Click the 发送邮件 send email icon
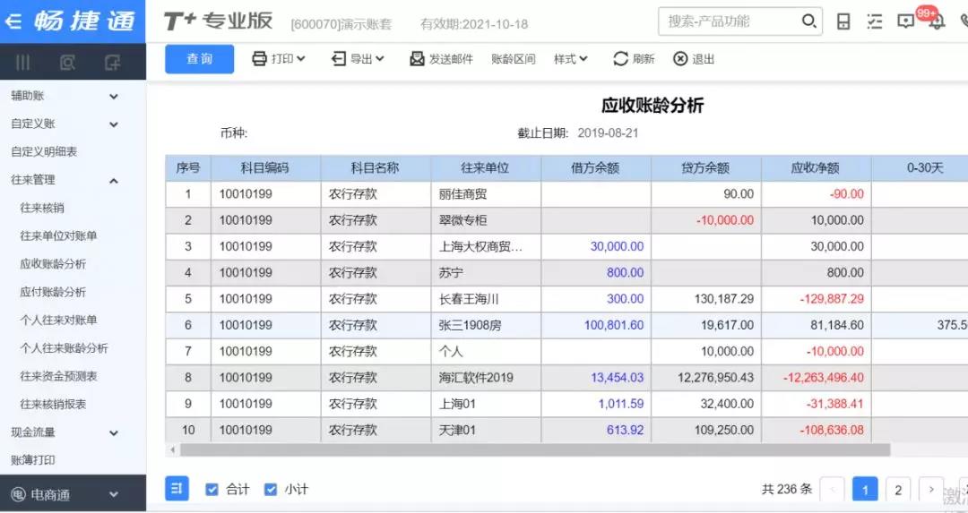The image size is (968, 513). tap(417, 59)
